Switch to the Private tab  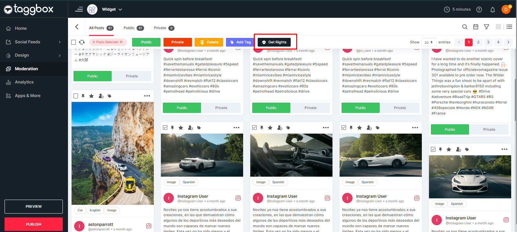click(163, 28)
